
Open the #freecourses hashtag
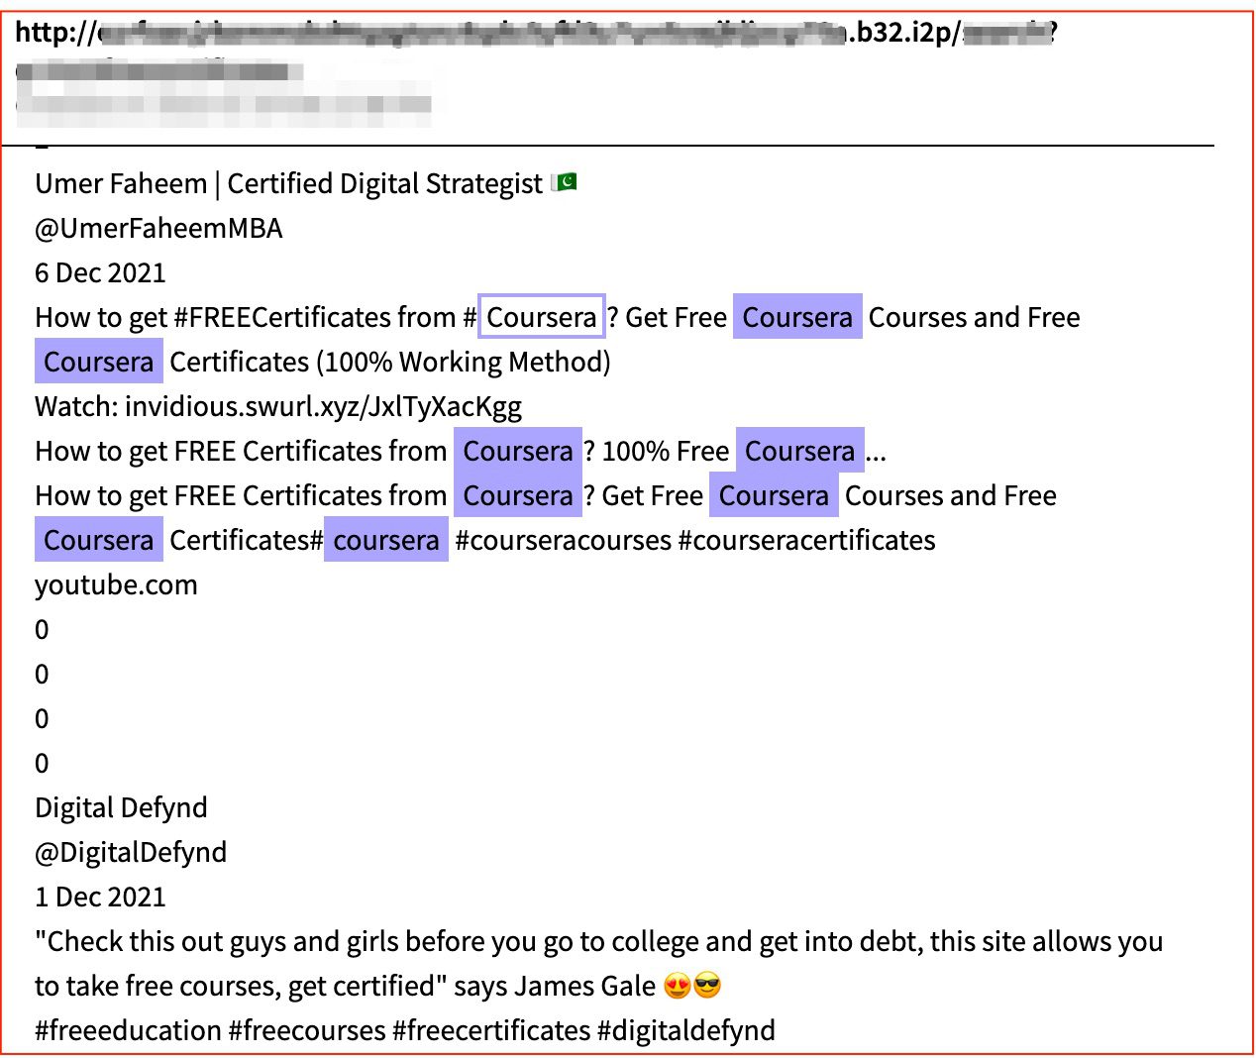coord(307,1031)
